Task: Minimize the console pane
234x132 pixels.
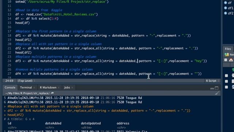Action: pyautogui.click(x=212, y=88)
